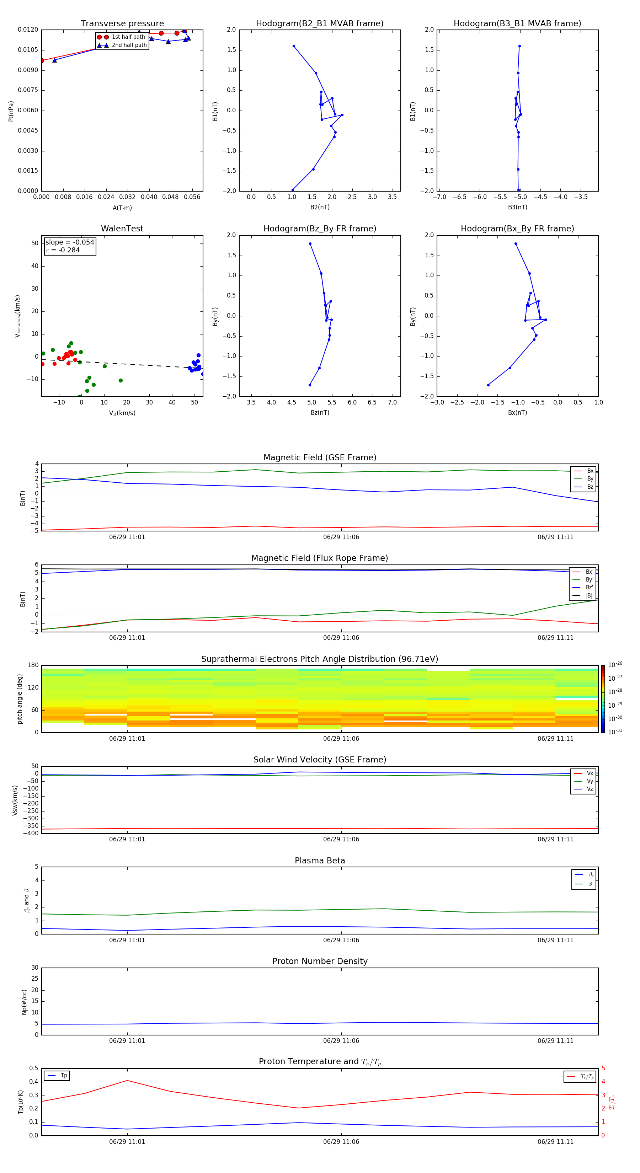Viewport: 640px width, 1173px height.
Task: Click the 'slope = -0.054' annotation
Action: tap(70, 242)
